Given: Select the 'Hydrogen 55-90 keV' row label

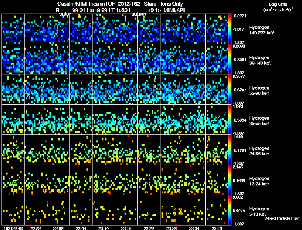Looking at the screenshot, I should pos(259,91).
